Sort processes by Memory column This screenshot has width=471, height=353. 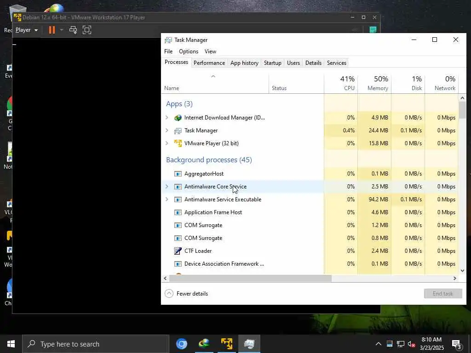click(x=374, y=84)
